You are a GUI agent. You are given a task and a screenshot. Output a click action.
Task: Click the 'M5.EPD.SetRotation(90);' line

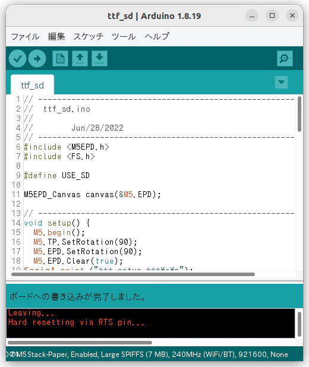click(x=87, y=251)
